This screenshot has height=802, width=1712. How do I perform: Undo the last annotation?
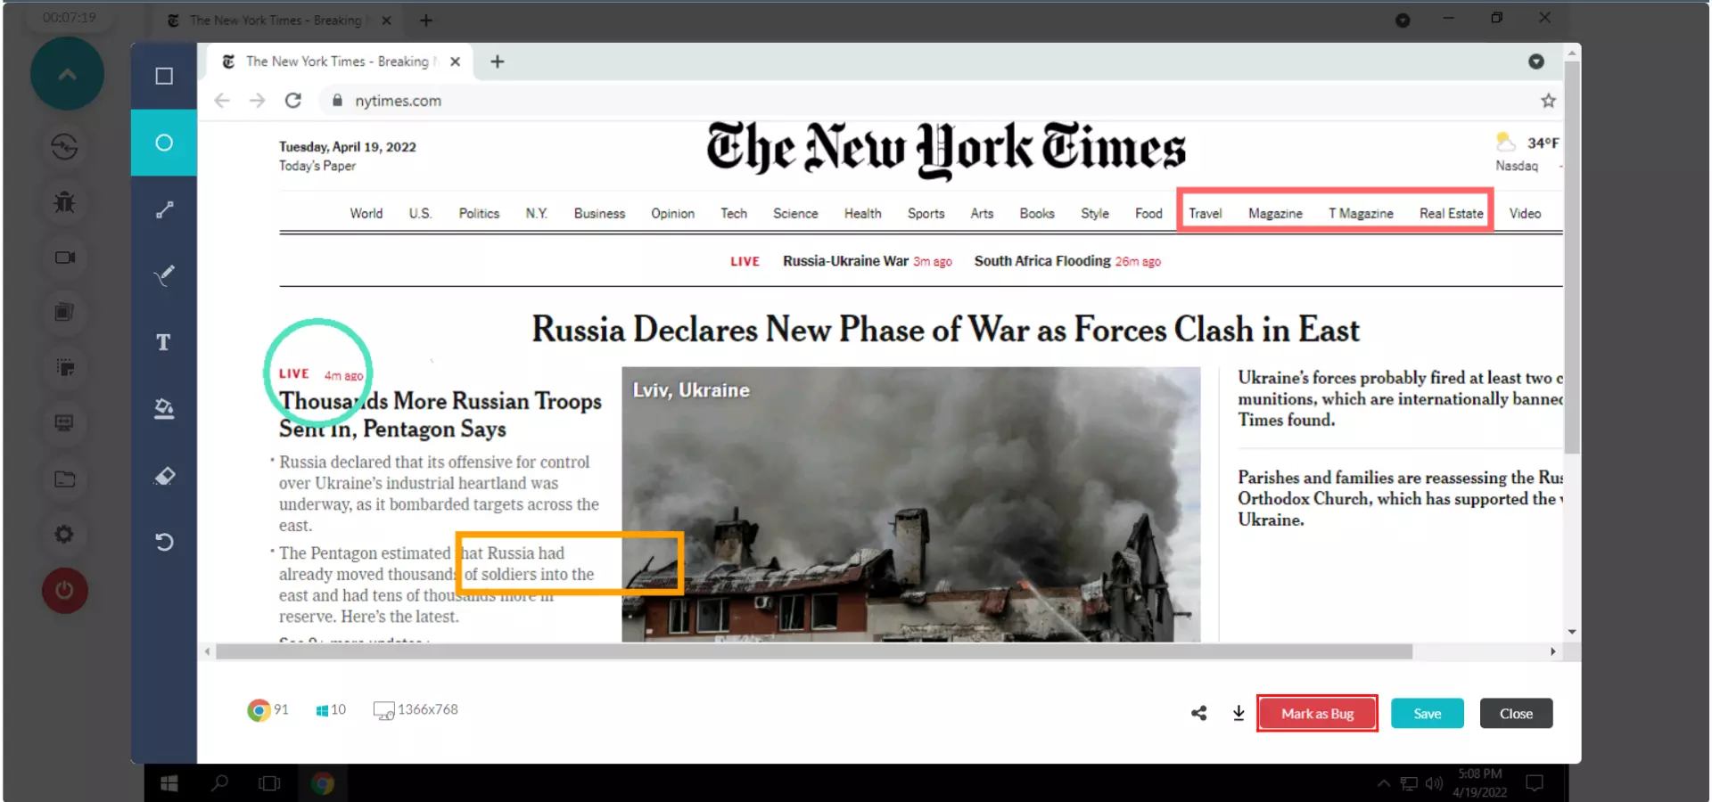[x=164, y=542]
